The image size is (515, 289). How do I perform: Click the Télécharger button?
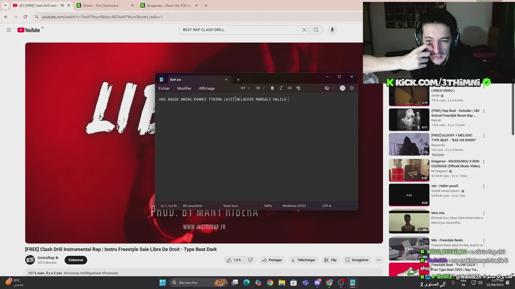(x=303, y=260)
